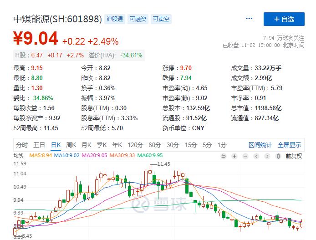Screen dimensions: 316x240
Task: Open 区间统计 range statistics
Action: click(x=260, y=145)
